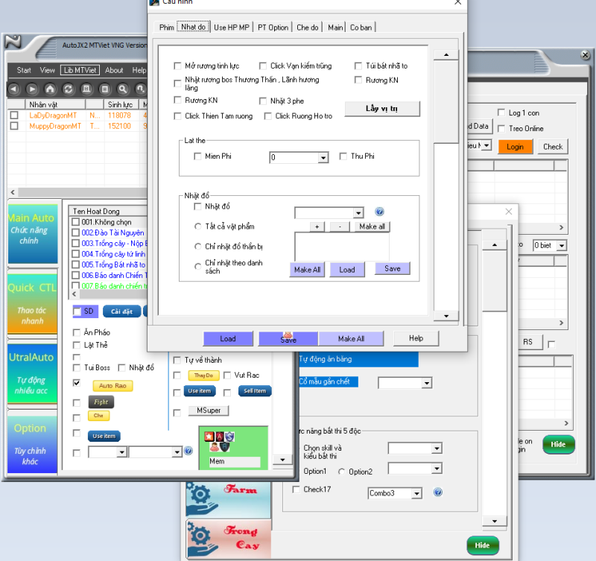Image resolution: width=596 pixels, height=561 pixels.
Task: Switch to the Use HP MP tab
Action: [232, 28]
